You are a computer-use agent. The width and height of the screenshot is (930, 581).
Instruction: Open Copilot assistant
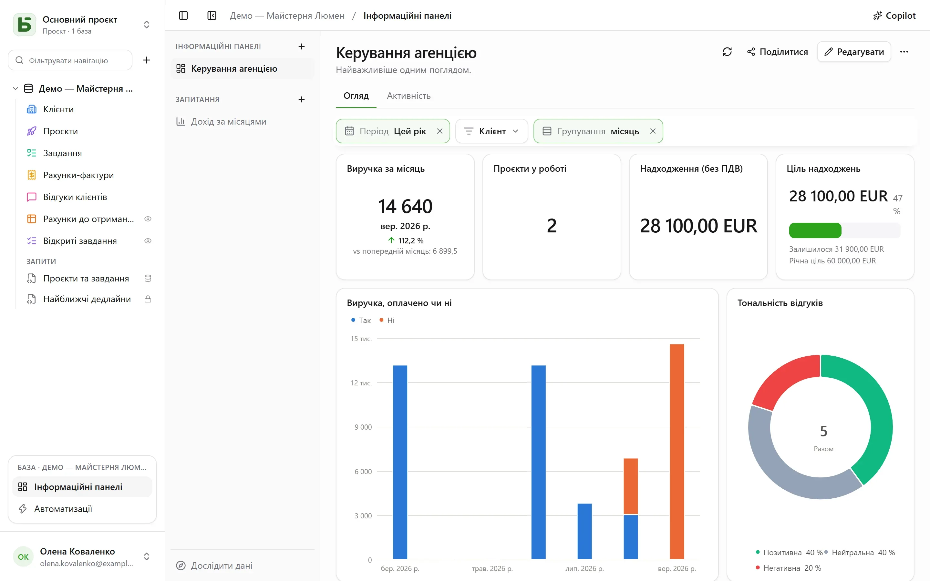point(894,16)
